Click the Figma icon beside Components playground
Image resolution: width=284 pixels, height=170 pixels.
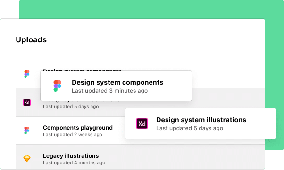26,131
